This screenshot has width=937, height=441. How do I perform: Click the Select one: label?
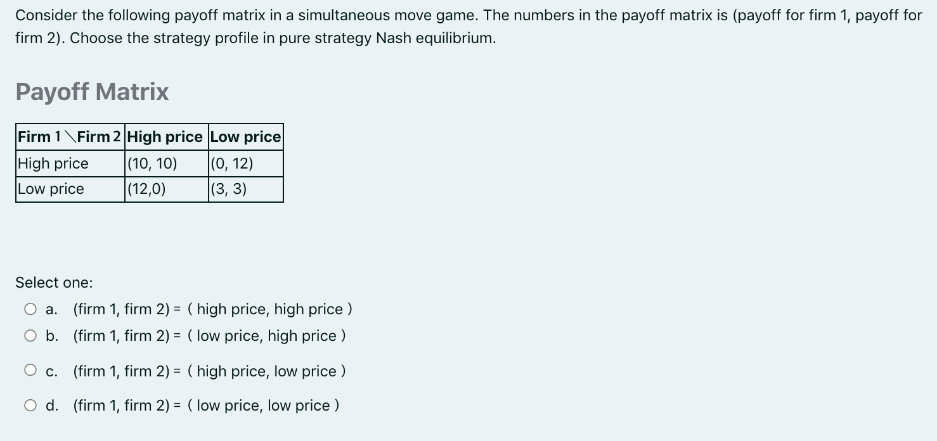[55, 283]
